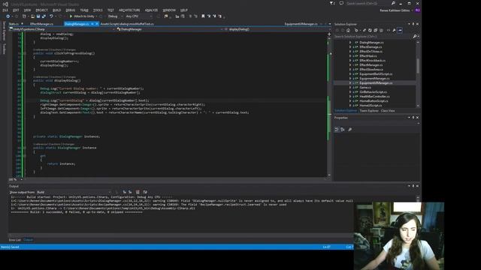This screenshot has height=270, width=481.
Task: Open the ARCHITECTURE menu
Action: [x=129, y=10]
